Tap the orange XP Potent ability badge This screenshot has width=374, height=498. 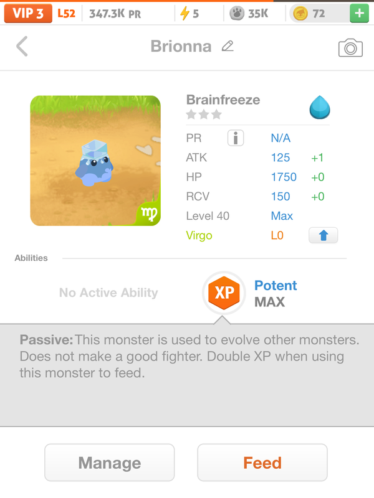224,293
